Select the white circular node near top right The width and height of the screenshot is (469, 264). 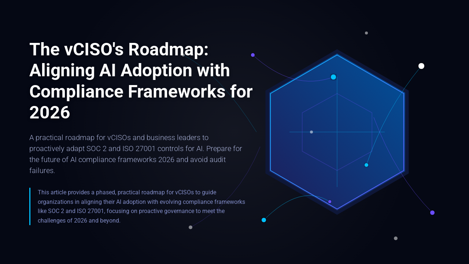[x=421, y=66]
